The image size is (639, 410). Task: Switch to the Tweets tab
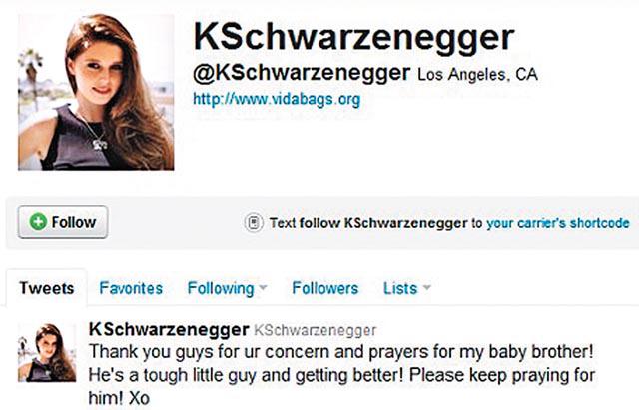tap(47, 288)
